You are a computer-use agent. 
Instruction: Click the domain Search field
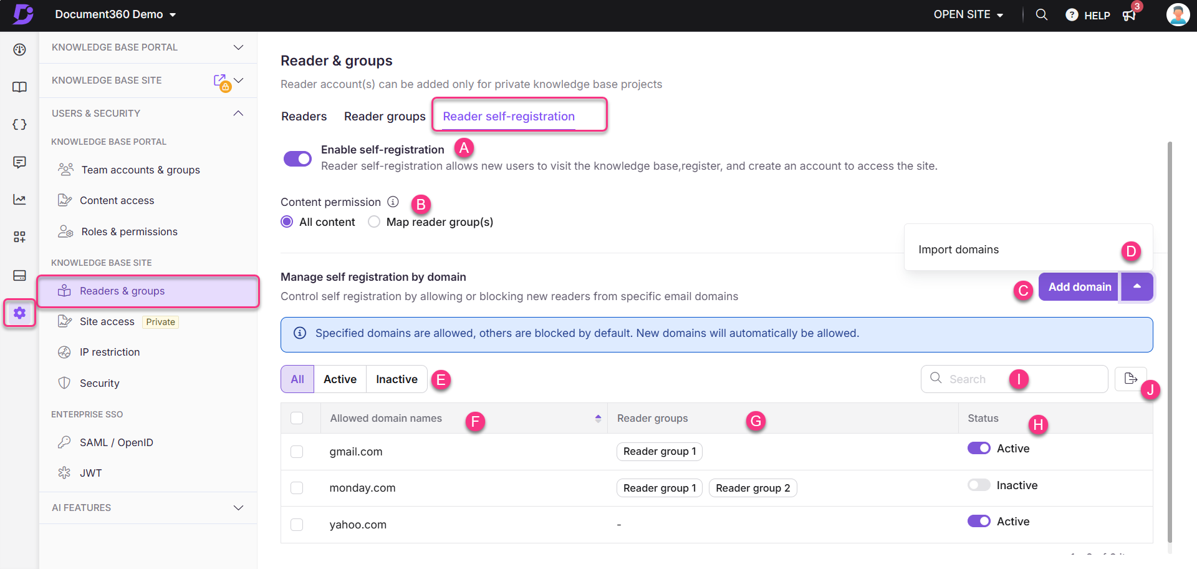(1014, 379)
